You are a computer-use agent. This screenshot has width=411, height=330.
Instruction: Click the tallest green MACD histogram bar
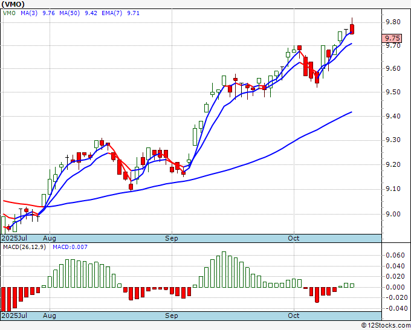[x=224, y=270]
